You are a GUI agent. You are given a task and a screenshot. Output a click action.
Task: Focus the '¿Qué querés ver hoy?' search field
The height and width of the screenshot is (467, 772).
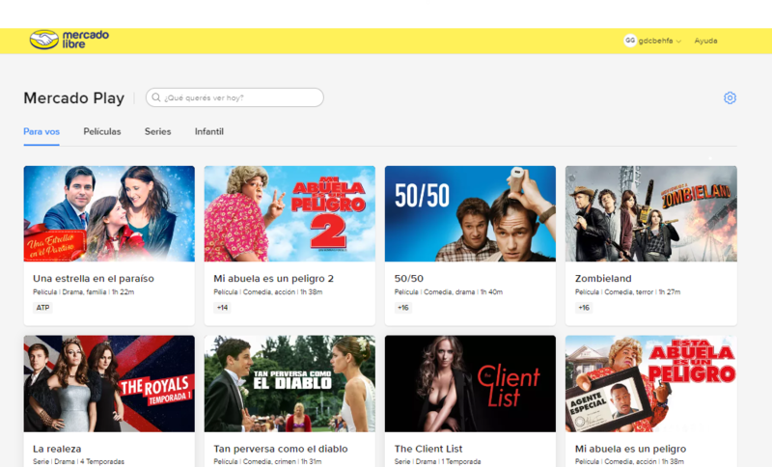click(234, 97)
